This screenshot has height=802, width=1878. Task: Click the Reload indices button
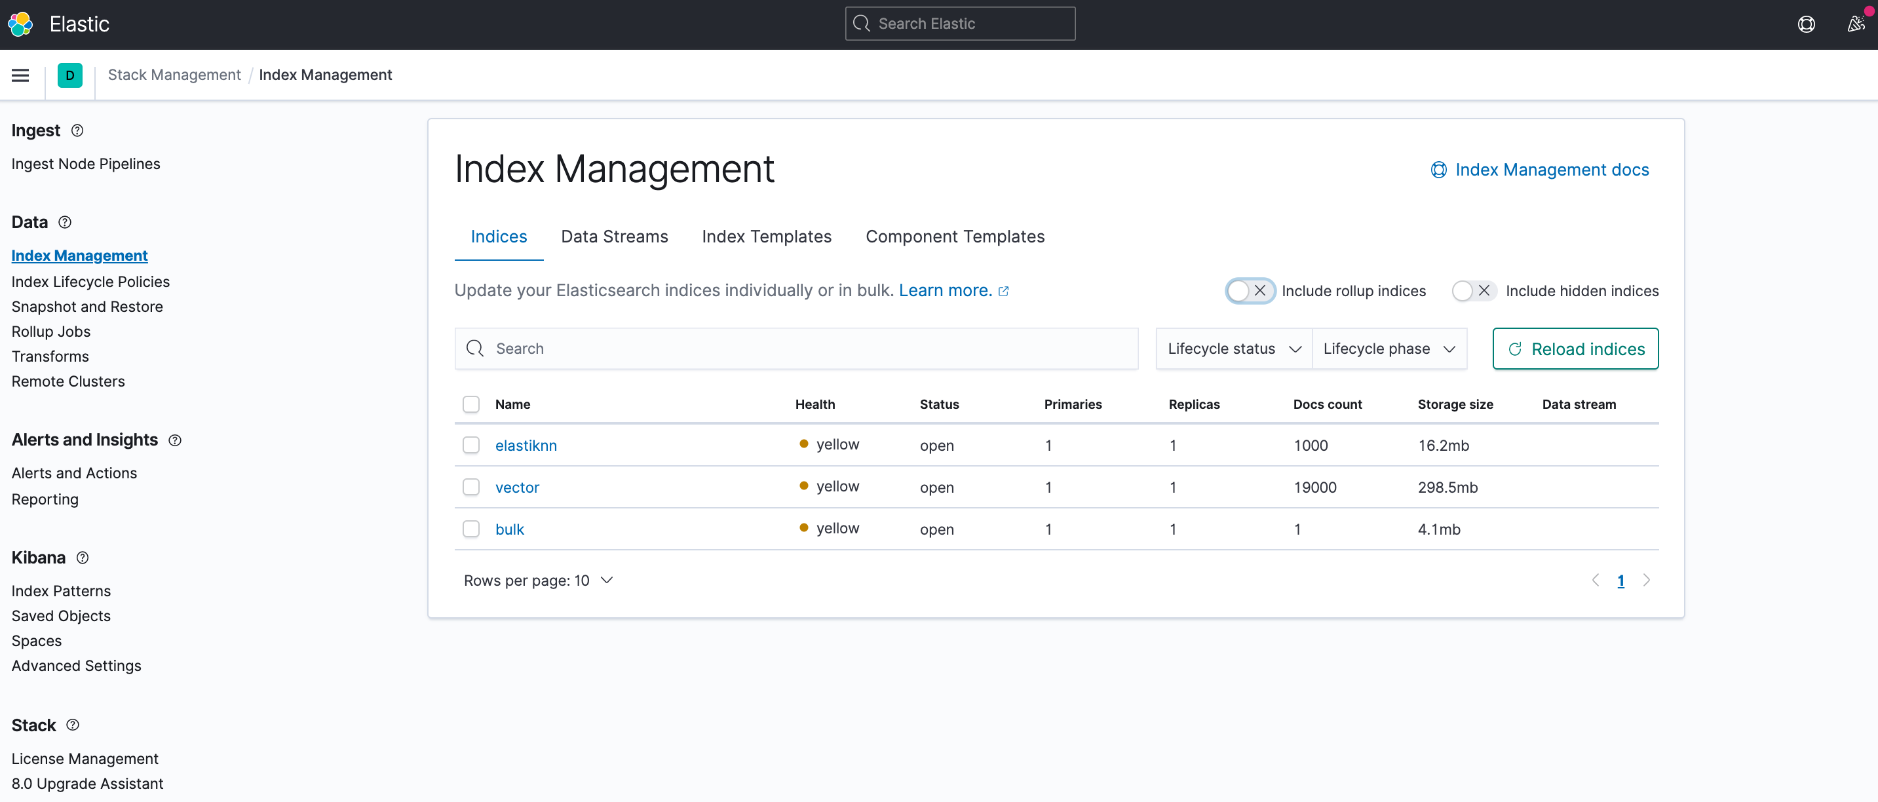point(1575,349)
